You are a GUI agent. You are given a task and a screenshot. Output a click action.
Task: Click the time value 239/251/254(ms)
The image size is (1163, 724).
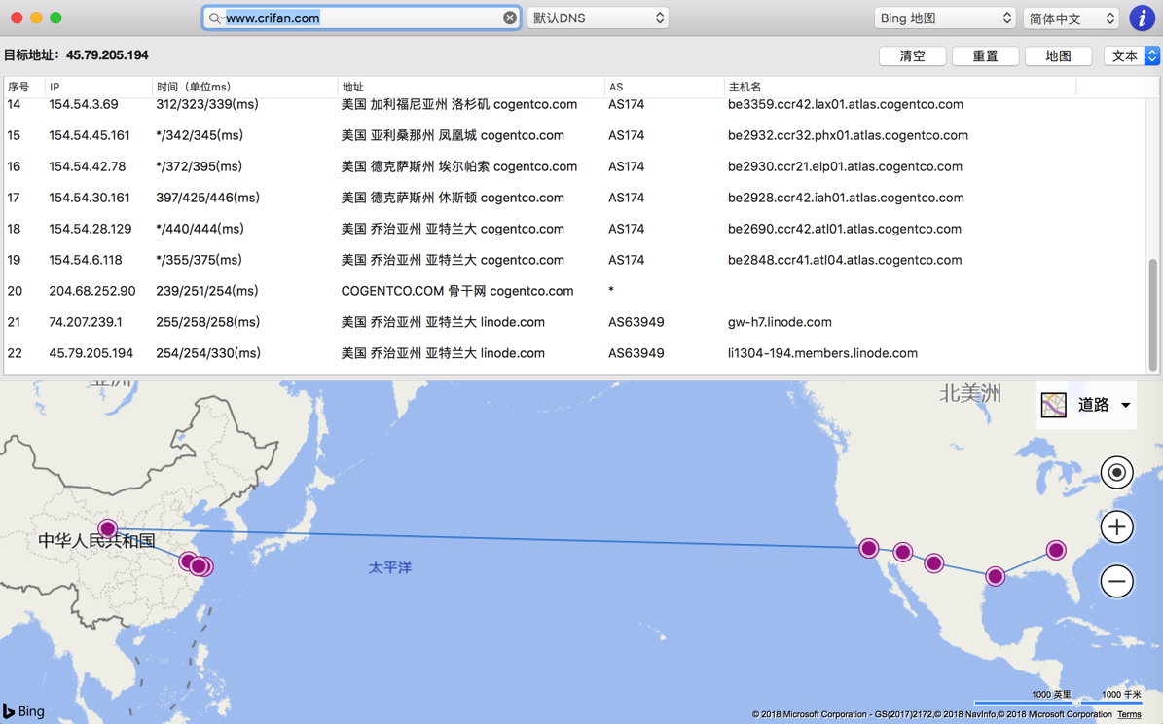(207, 292)
